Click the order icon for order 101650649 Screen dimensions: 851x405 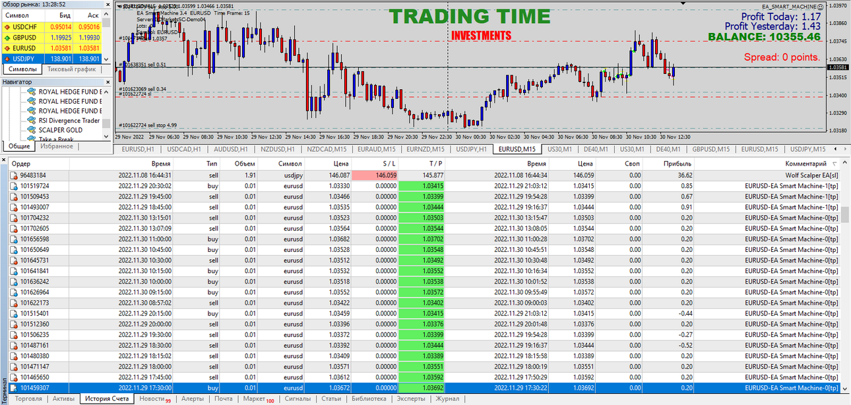pos(14,249)
